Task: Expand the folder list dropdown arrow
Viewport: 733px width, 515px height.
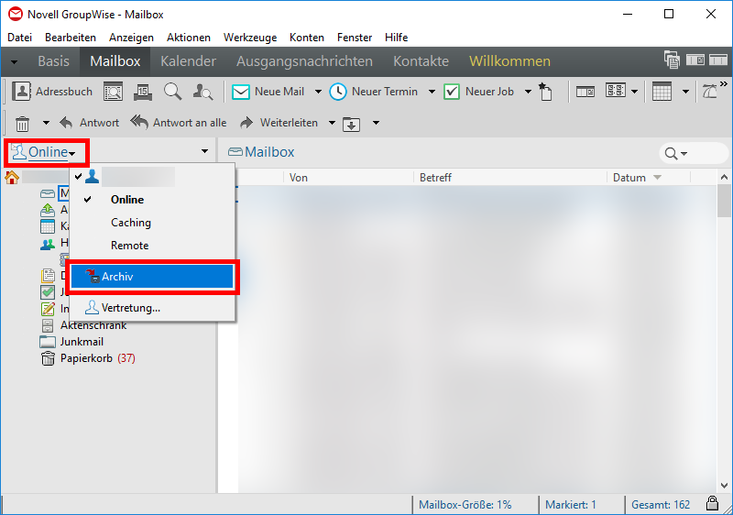Action: [204, 151]
